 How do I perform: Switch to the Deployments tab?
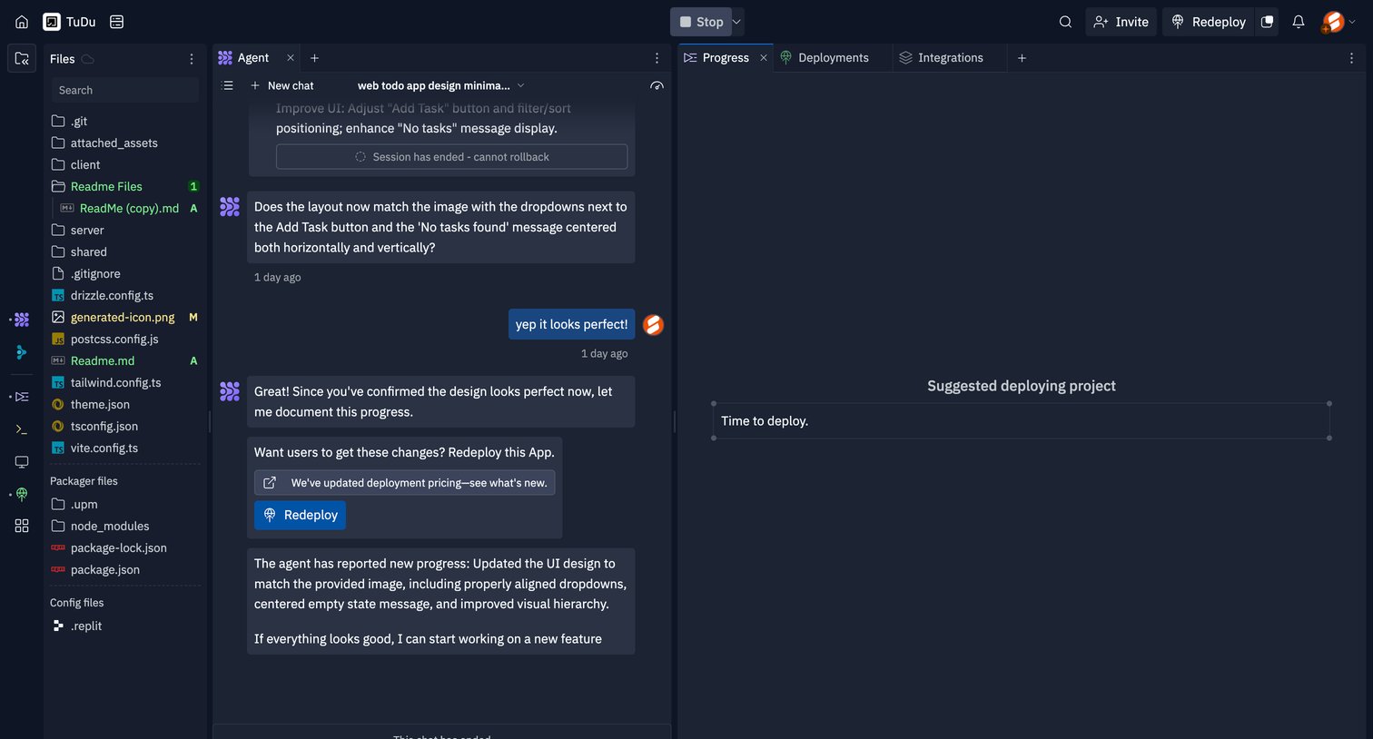click(x=825, y=58)
